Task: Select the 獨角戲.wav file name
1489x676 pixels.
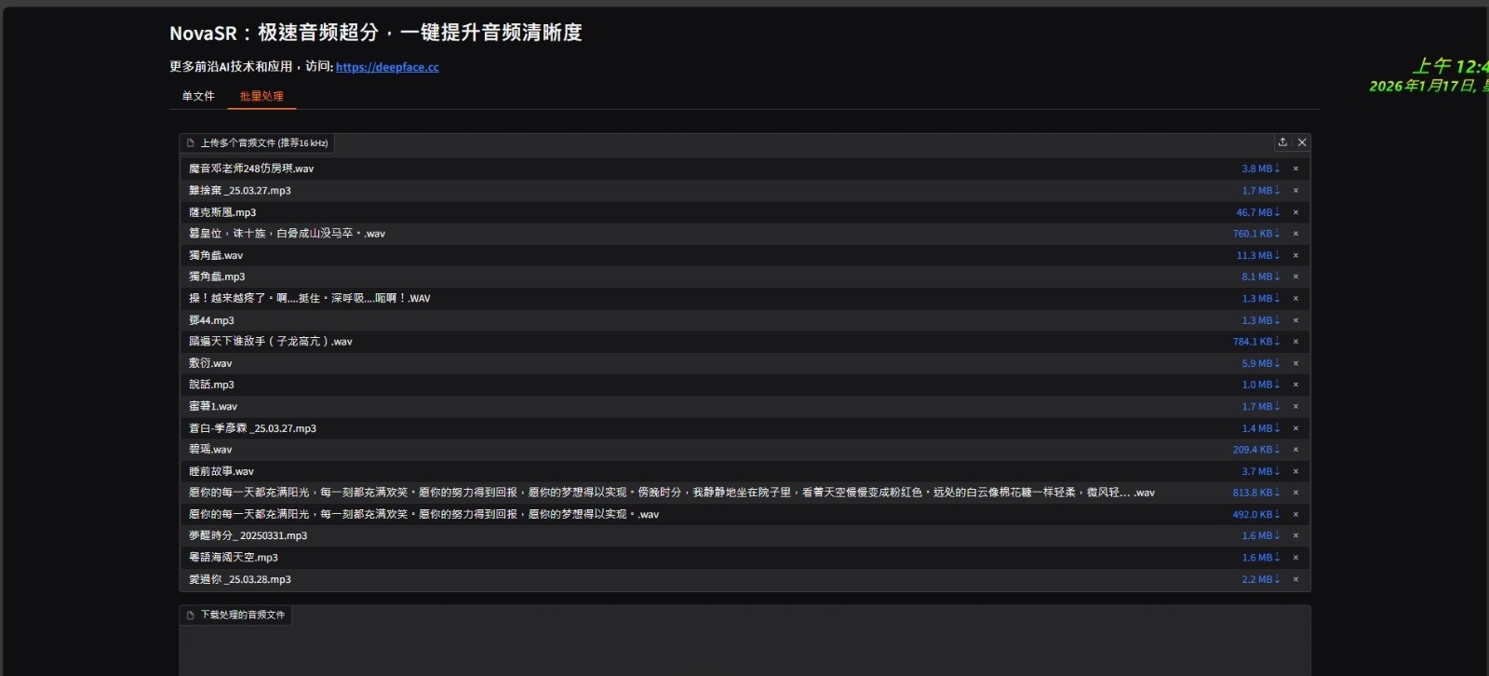Action: [216, 255]
